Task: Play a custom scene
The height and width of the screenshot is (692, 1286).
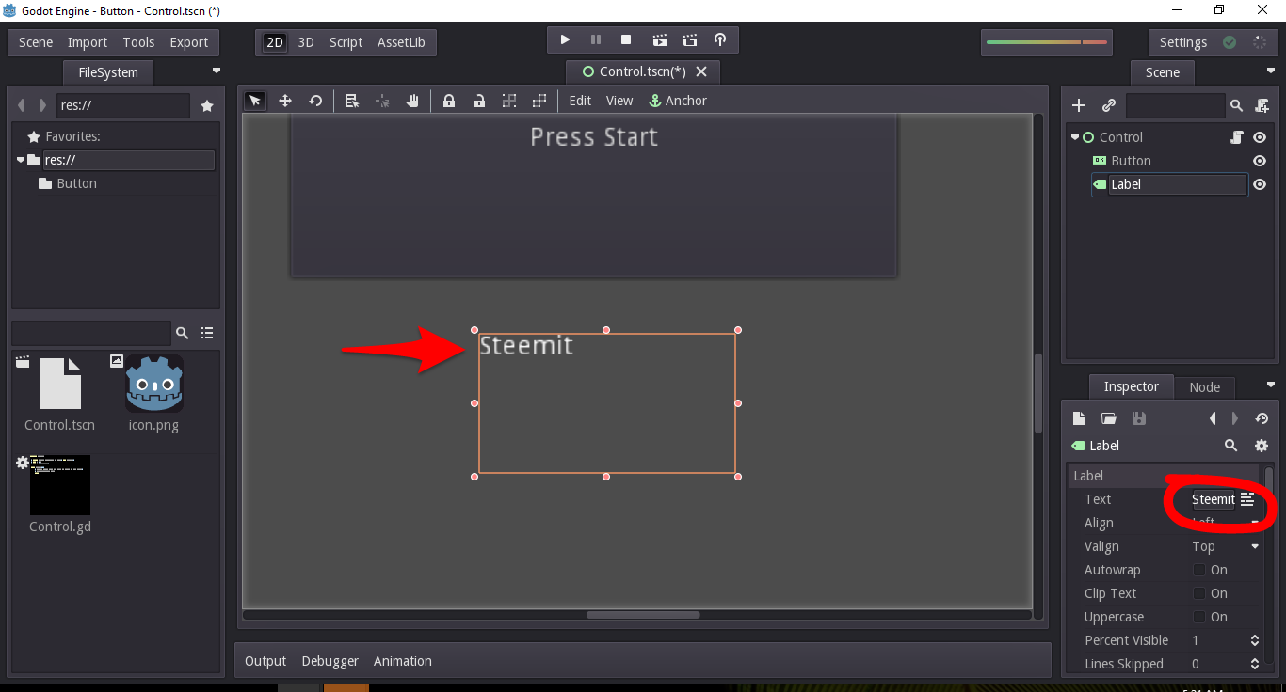Action: 690,40
